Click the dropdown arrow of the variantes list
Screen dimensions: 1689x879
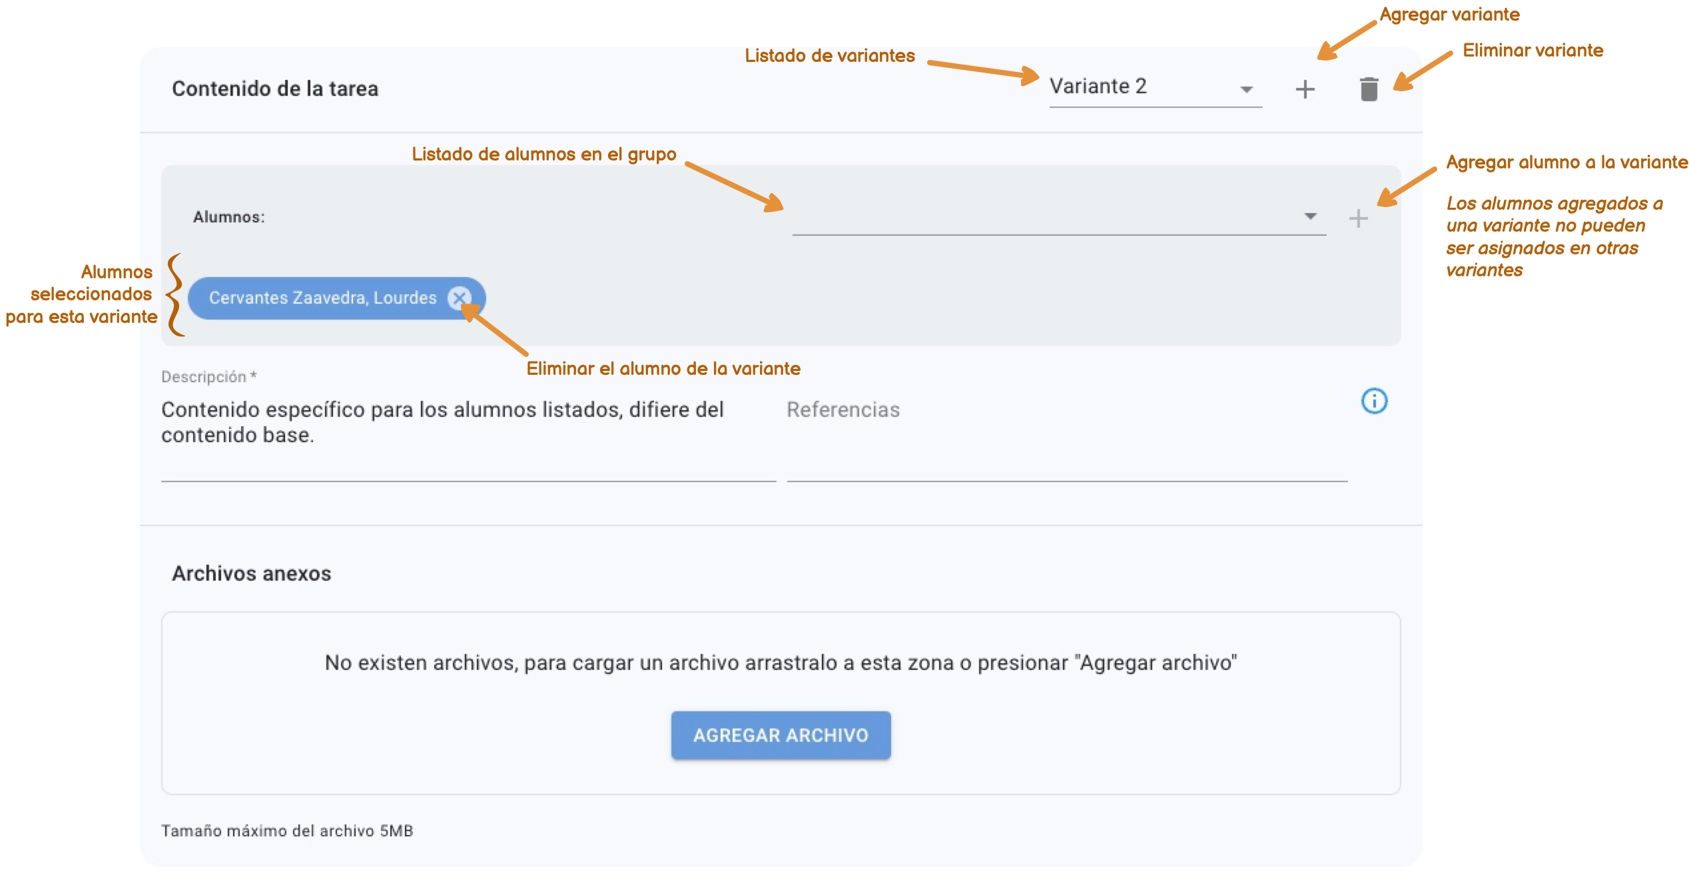point(1247,89)
